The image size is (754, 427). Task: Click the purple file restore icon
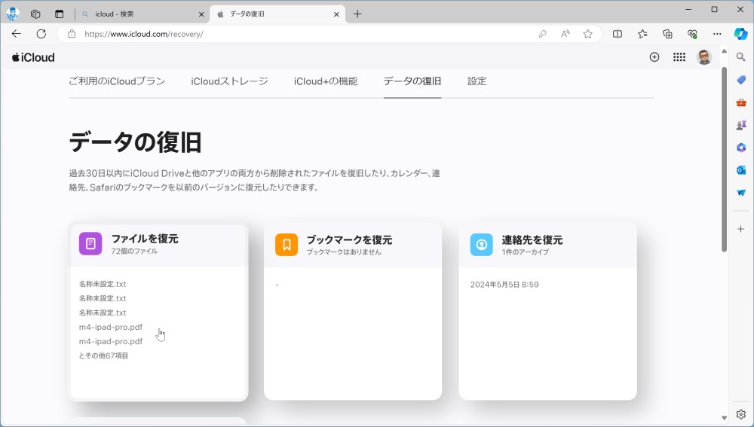click(x=90, y=243)
